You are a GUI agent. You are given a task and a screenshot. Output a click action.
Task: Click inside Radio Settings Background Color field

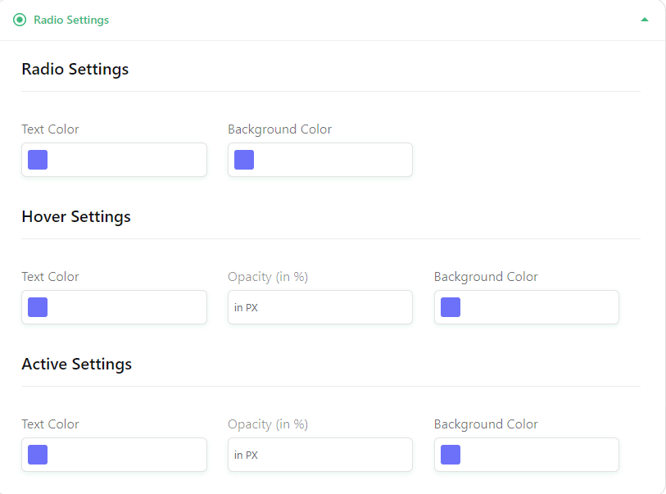(x=320, y=160)
